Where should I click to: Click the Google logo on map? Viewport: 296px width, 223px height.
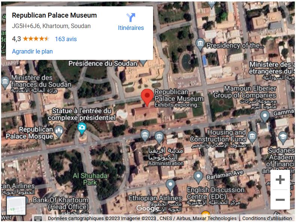(x=148, y=208)
